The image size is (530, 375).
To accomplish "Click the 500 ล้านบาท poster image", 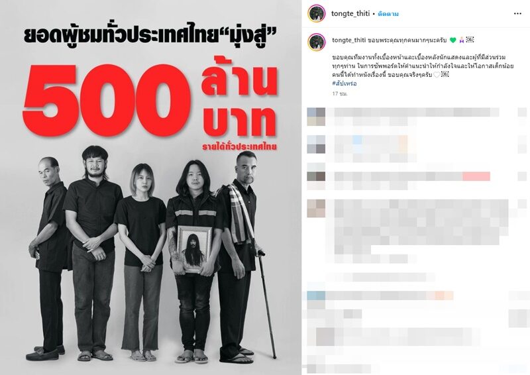I will (151, 187).
